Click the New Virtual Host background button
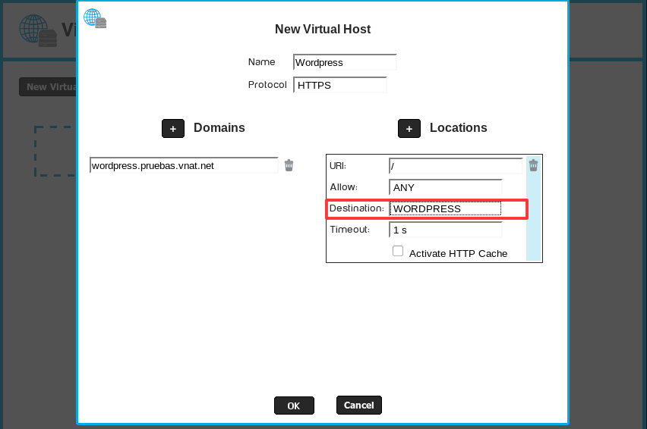Image resolution: width=647 pixels, height=429 pixels. coord(48,87)
